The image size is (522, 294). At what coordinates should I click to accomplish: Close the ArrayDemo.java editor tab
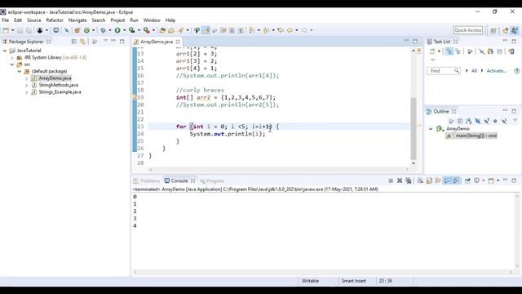(178, 42)
